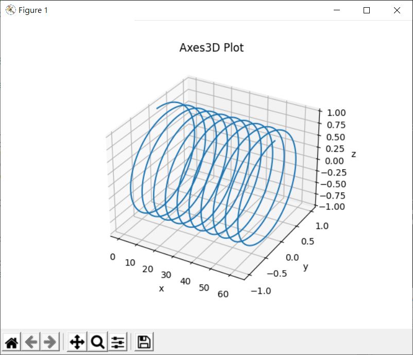Click the matplotlib icon in the title bar
Viewport: 413px width, 355px height.
tap(10, 10)
